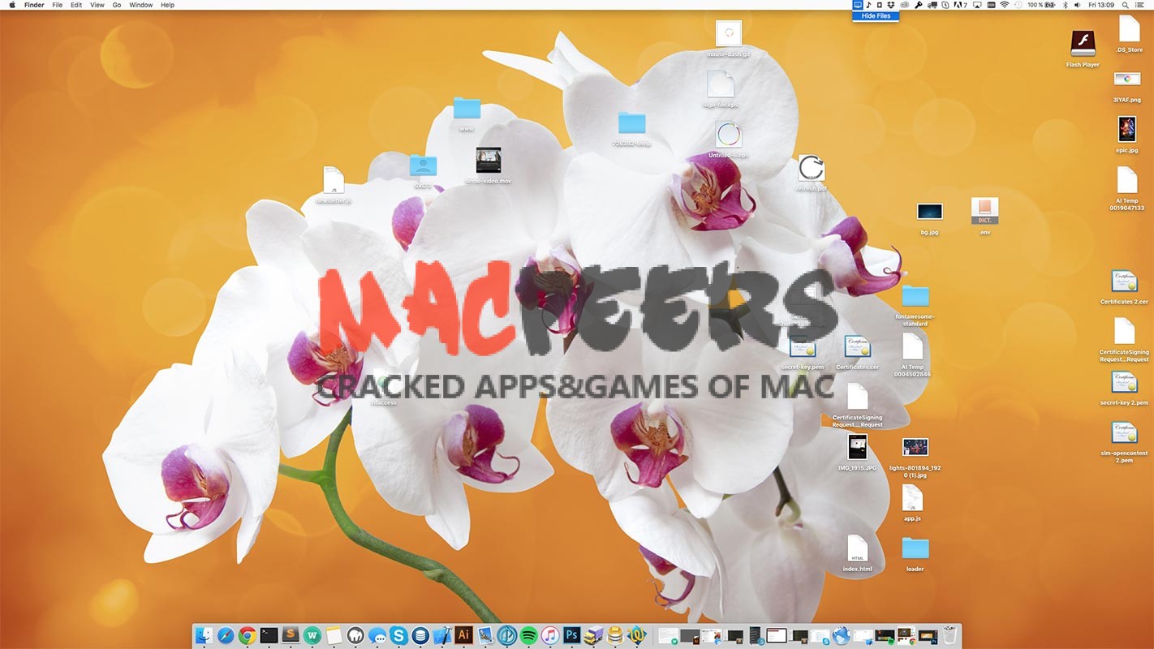Launch Adobe Illustrator from the Dock
The image size is (1154, 649).
click(464, 636)
